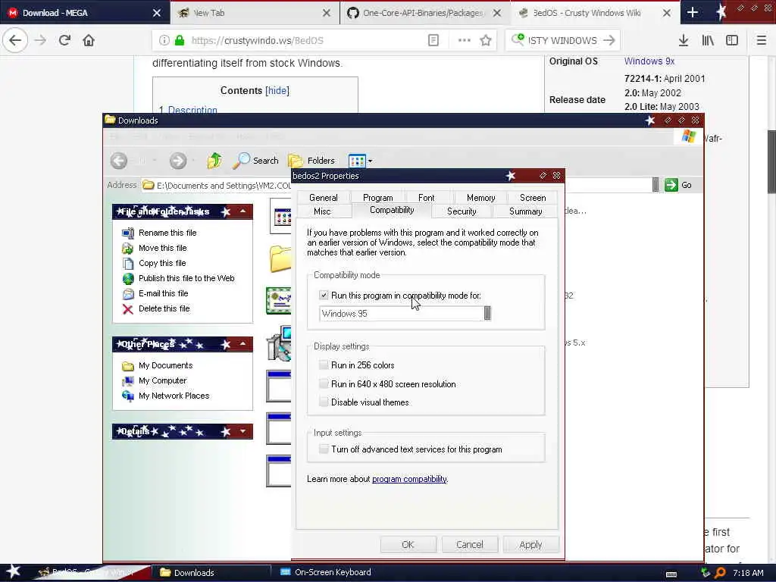This screenshot has height=582, width=776.
Task: Open Firefox library icon
Action: pyautogui.click(x=708, y=41)
